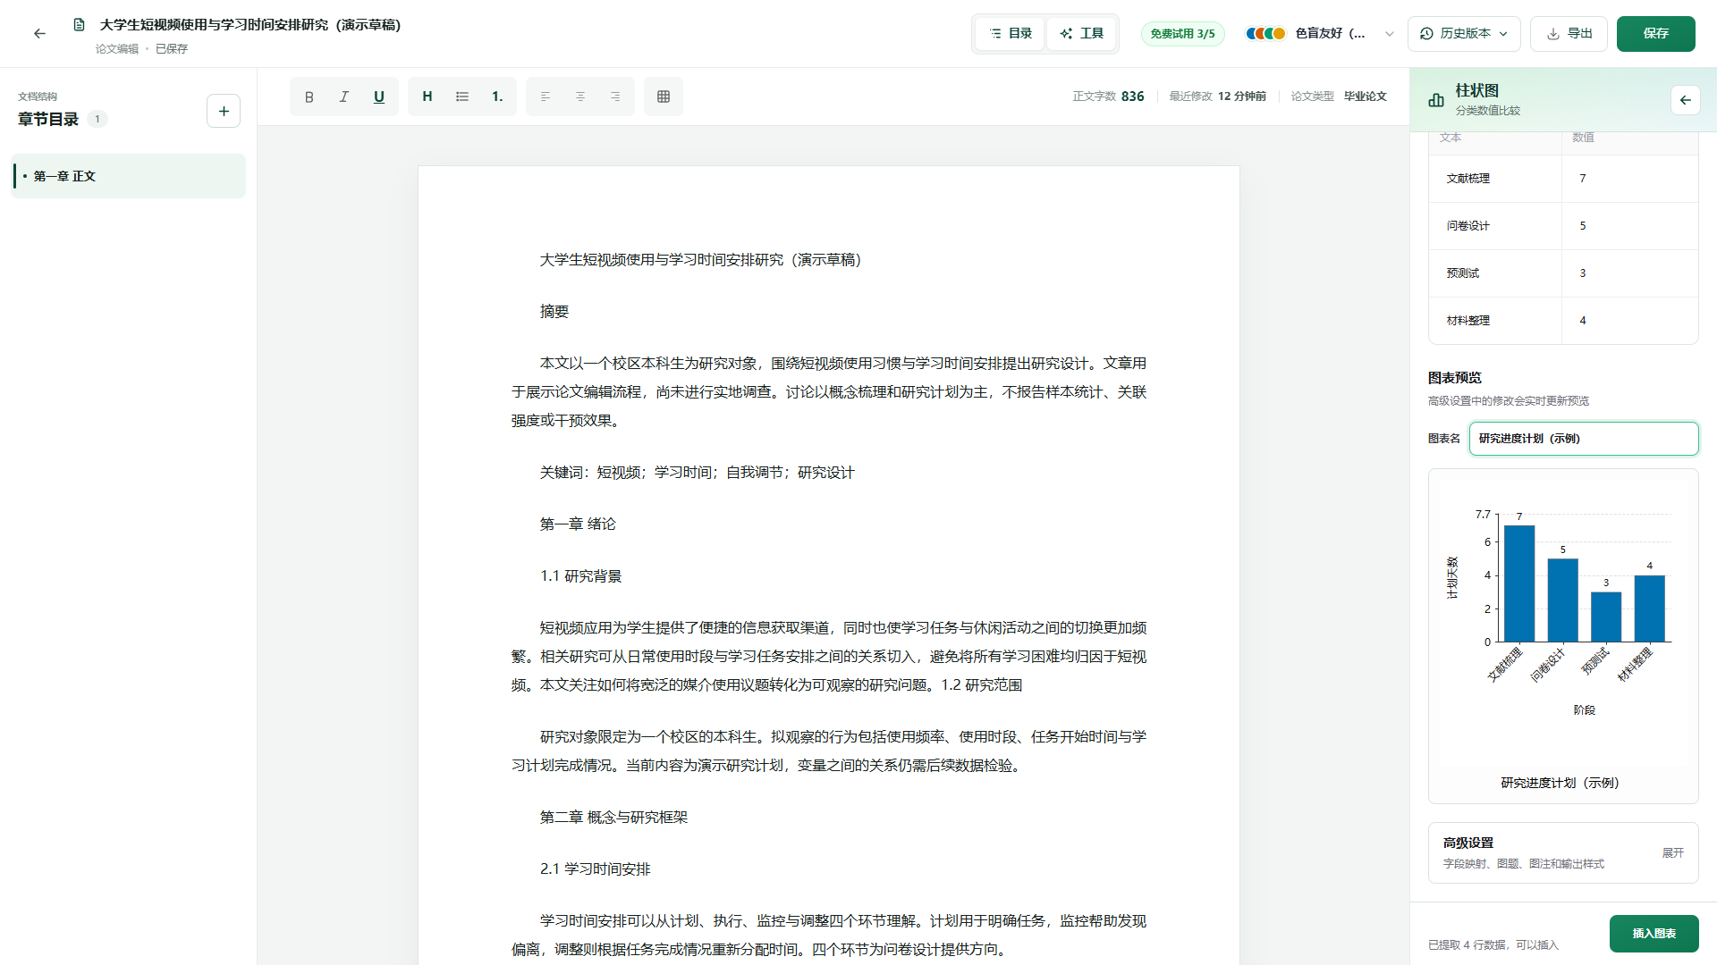The width and height of the screenshot is (1717, 965).
Task: Open the 历史版本 dropdown
Action: tap(1464, 34)
